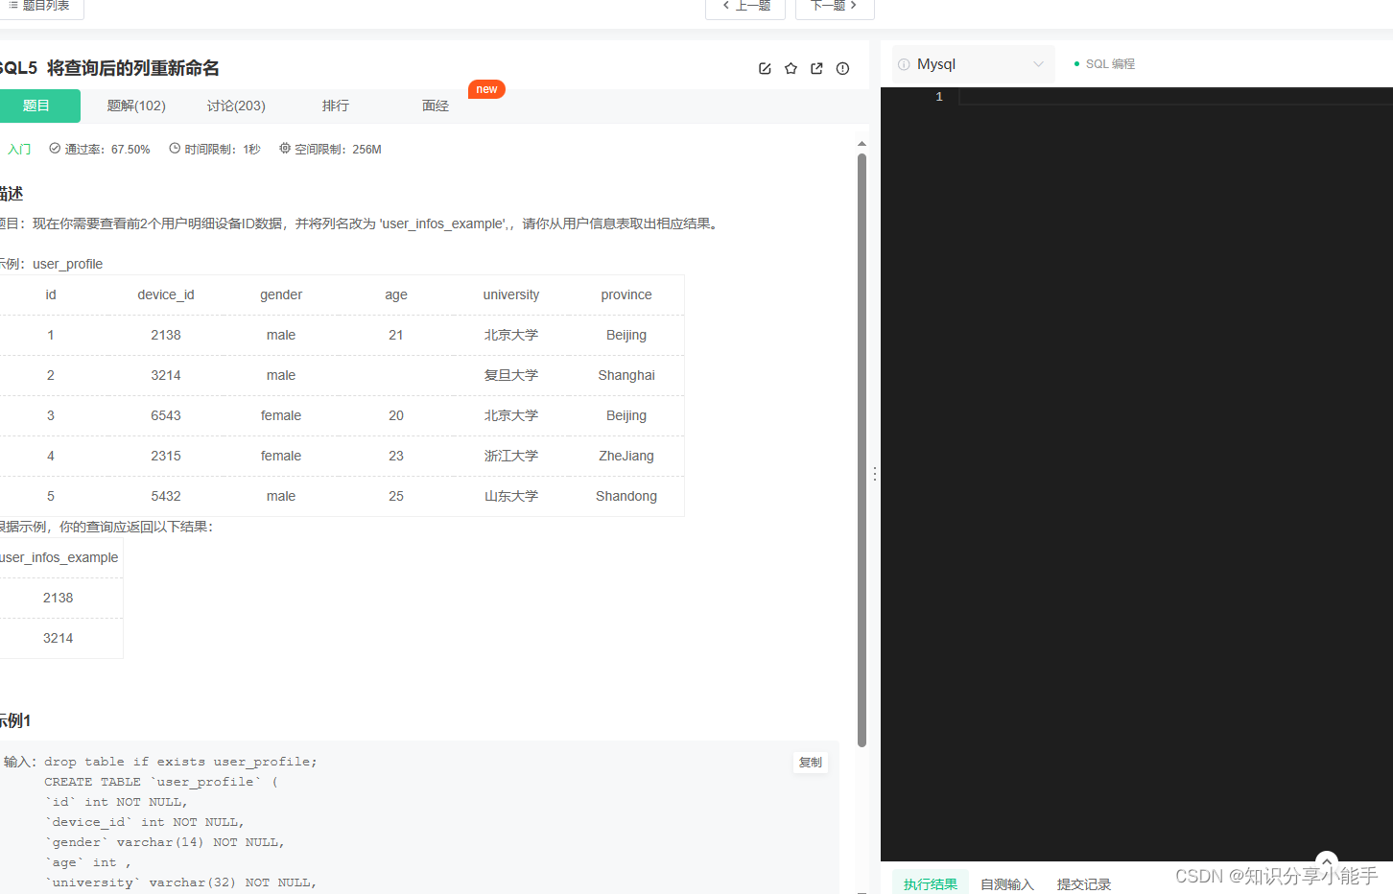Viewport: 1393px width, 894px height.
Task: Click the 浙江大学 cell
Action: [511, 456]
